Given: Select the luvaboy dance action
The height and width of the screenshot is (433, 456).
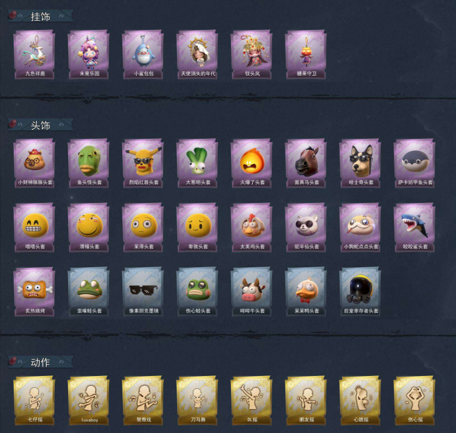Looking at the screenshot, I should pyautogui.click(x=89, y=401).
